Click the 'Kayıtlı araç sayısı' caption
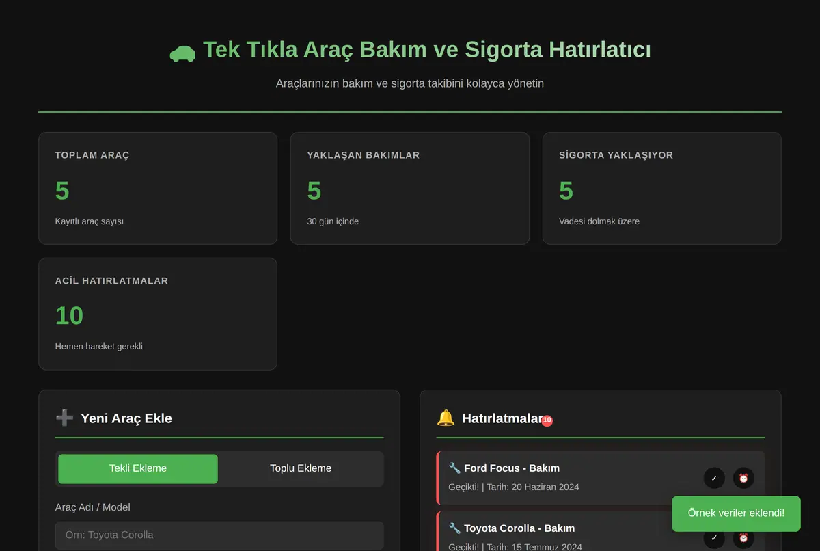Viewport: 820px width, 551px height. tap(90, 221)
